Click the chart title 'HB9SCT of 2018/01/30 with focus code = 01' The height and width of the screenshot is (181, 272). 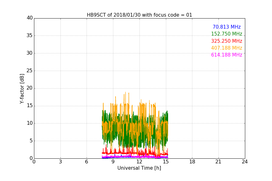[139, 15]
